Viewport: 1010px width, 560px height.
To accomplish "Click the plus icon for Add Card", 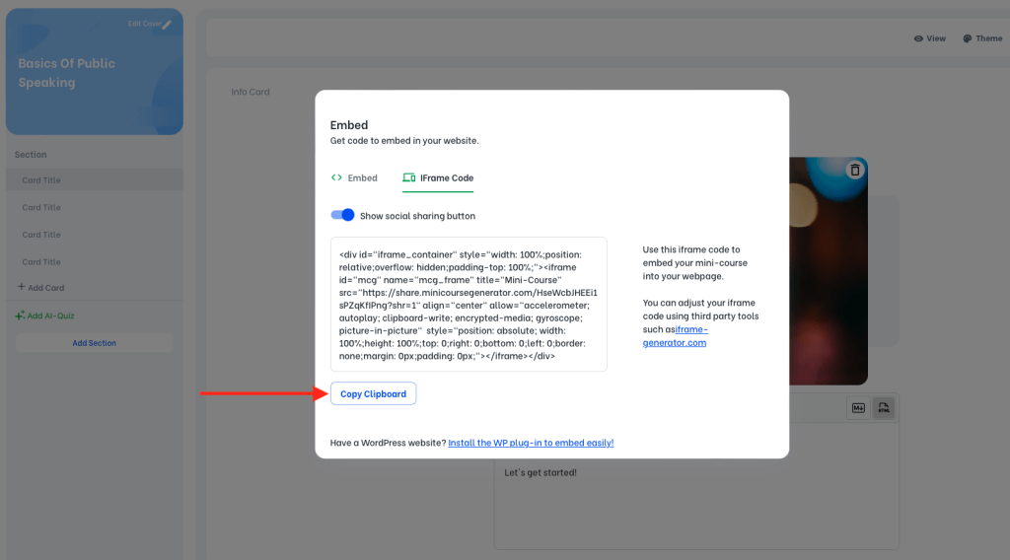I will pyautogui.click(x=21, y=288).
